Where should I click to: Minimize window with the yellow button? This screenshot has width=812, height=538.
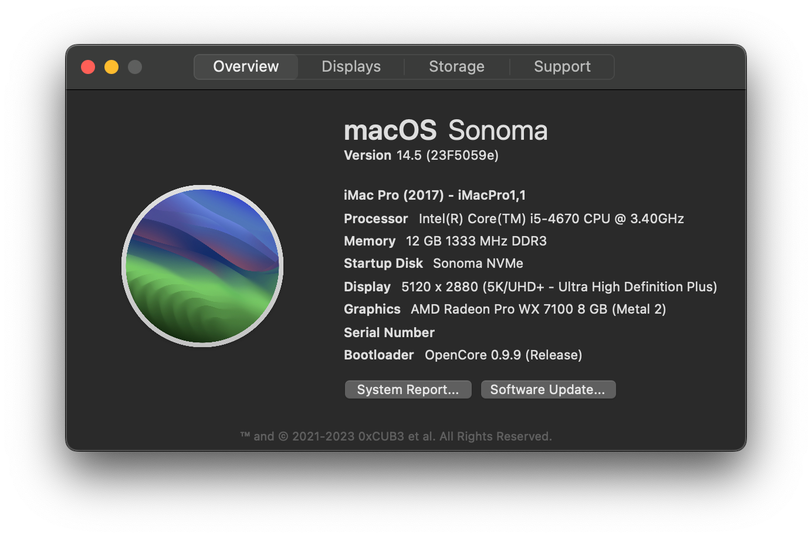(x=111, y=67)
